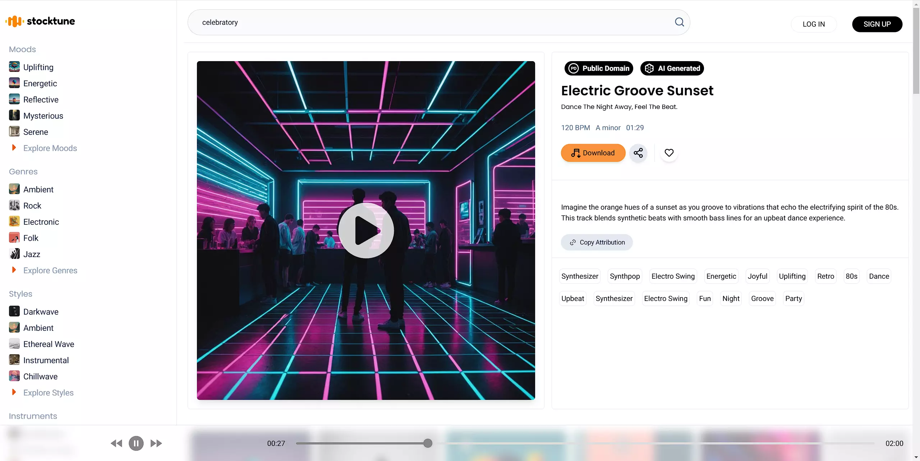
Task: Open the Darkwave style icon
Action: point(14,311)
